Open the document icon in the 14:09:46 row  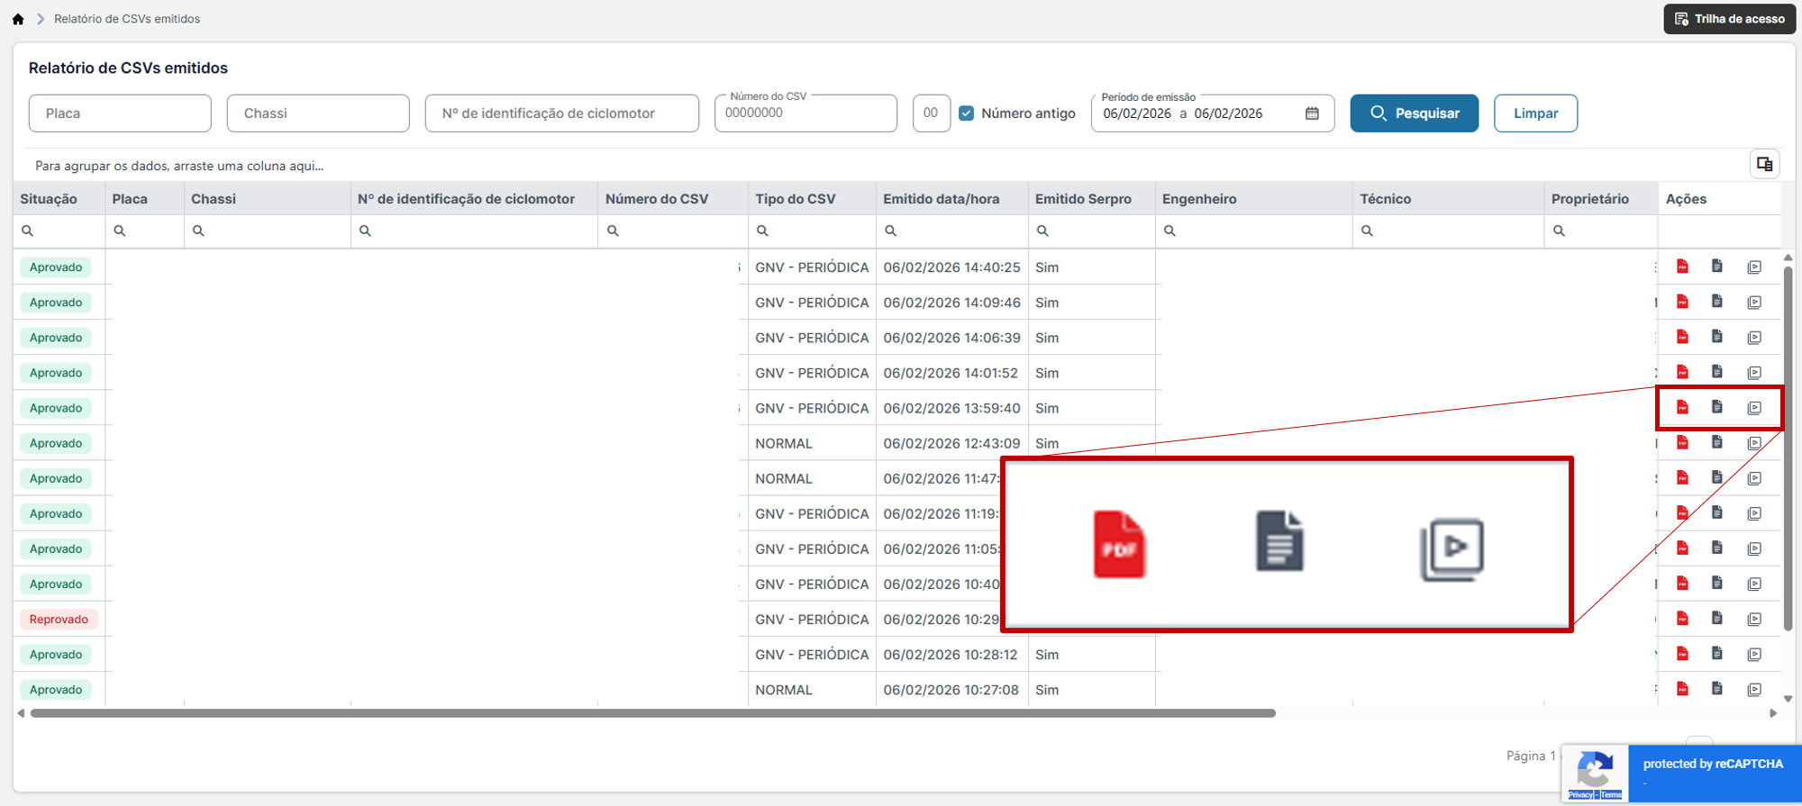[1717, 302]
